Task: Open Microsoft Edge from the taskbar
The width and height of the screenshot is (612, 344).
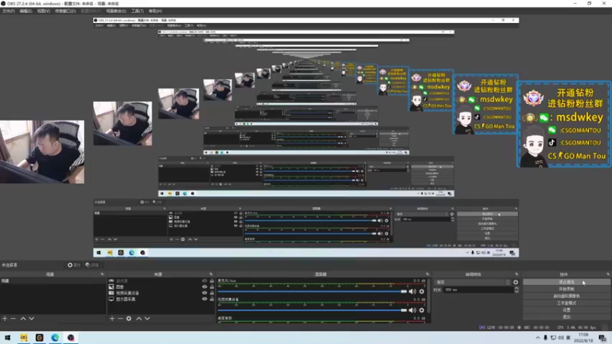Action: (55, 337)
